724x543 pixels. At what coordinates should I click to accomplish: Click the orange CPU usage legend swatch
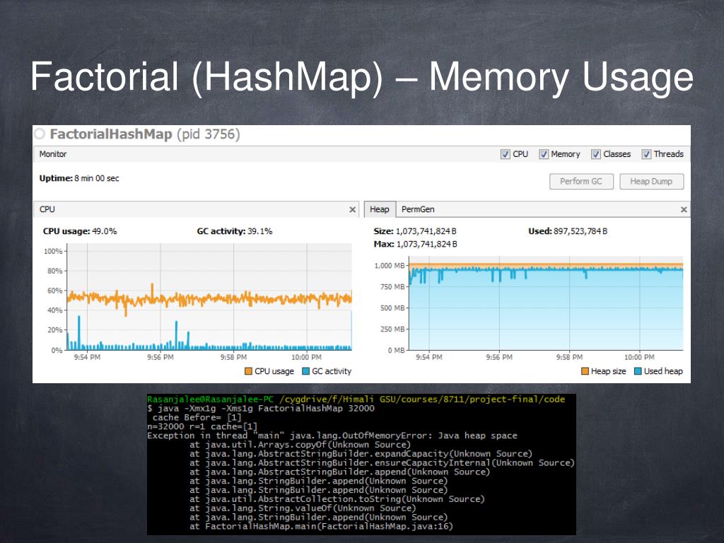pyautogui.click(x=249, y=371)
